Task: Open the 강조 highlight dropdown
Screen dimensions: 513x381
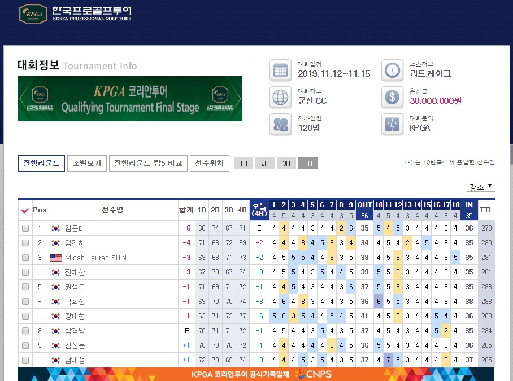Action: coord(481,187)
